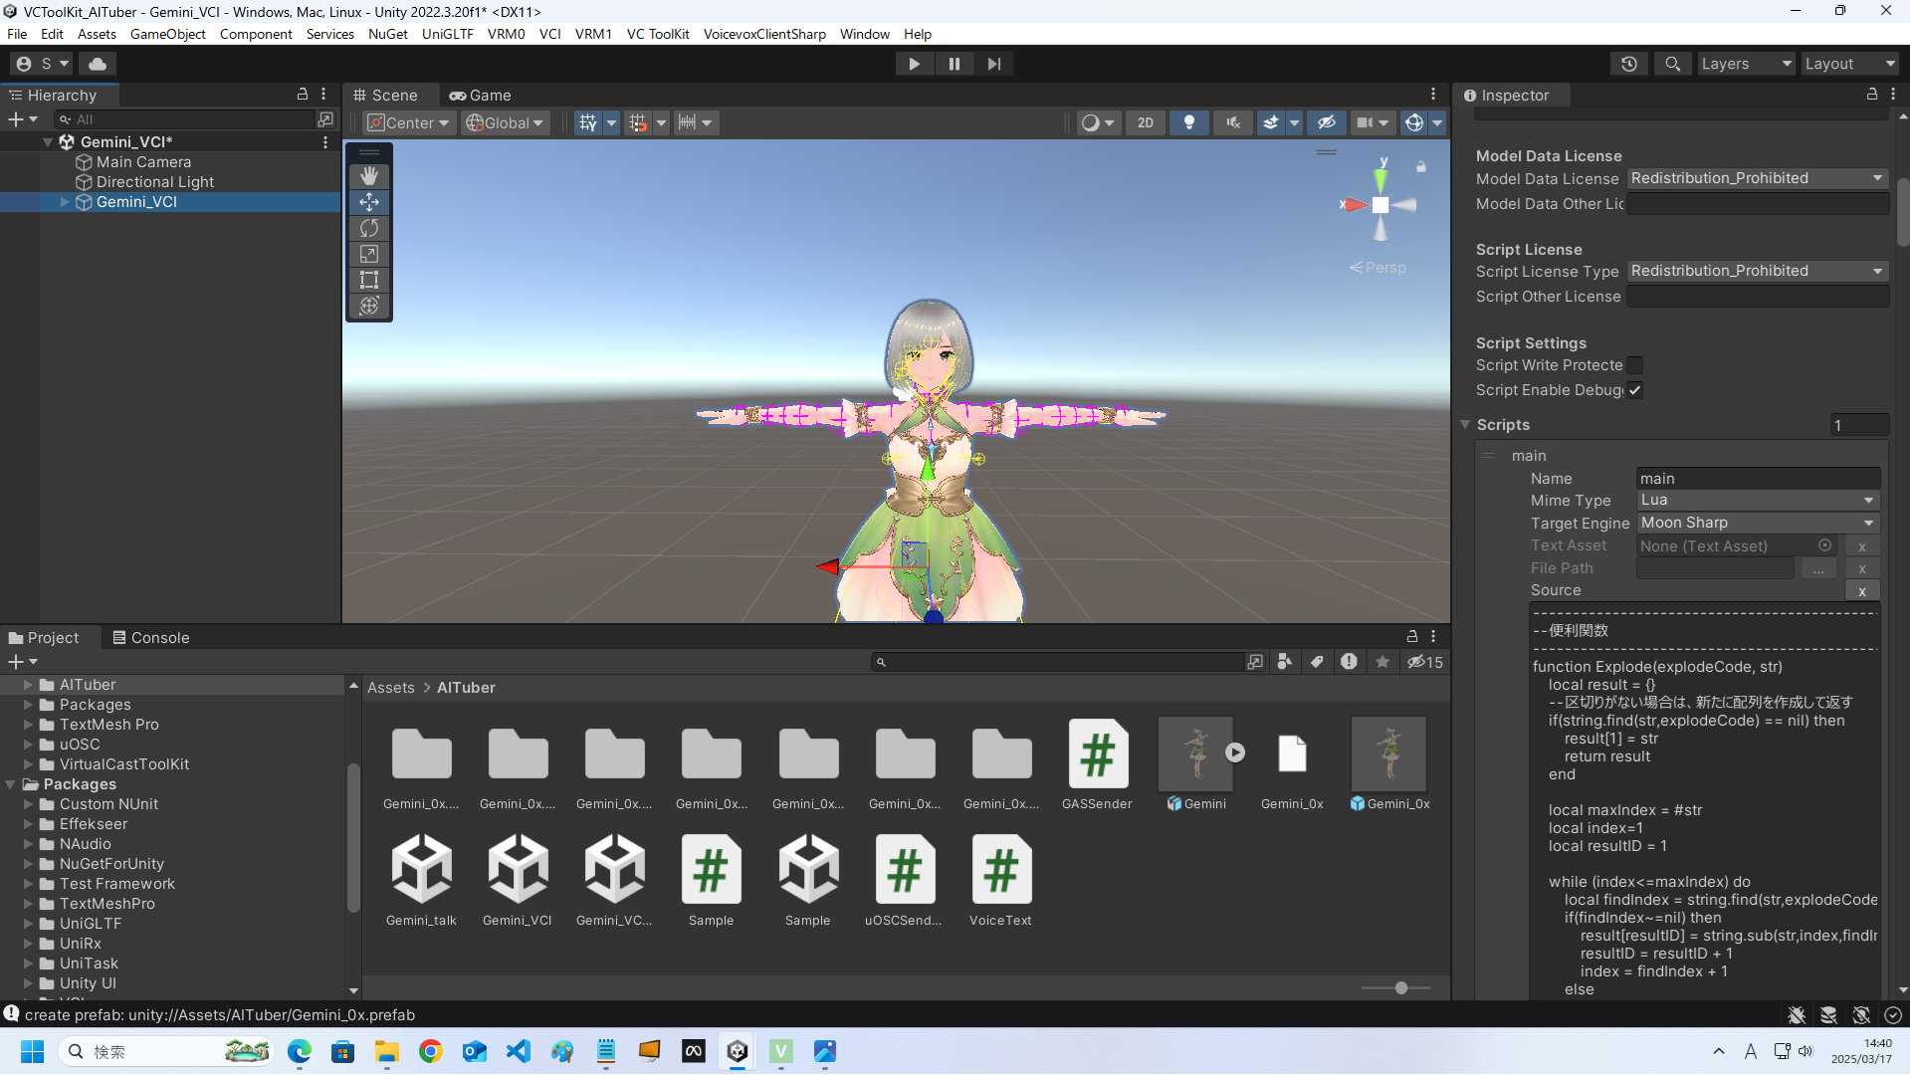Select the Scale tool
The image size is (1910, 1075).
pyautogui.click(x=369, y=254)
